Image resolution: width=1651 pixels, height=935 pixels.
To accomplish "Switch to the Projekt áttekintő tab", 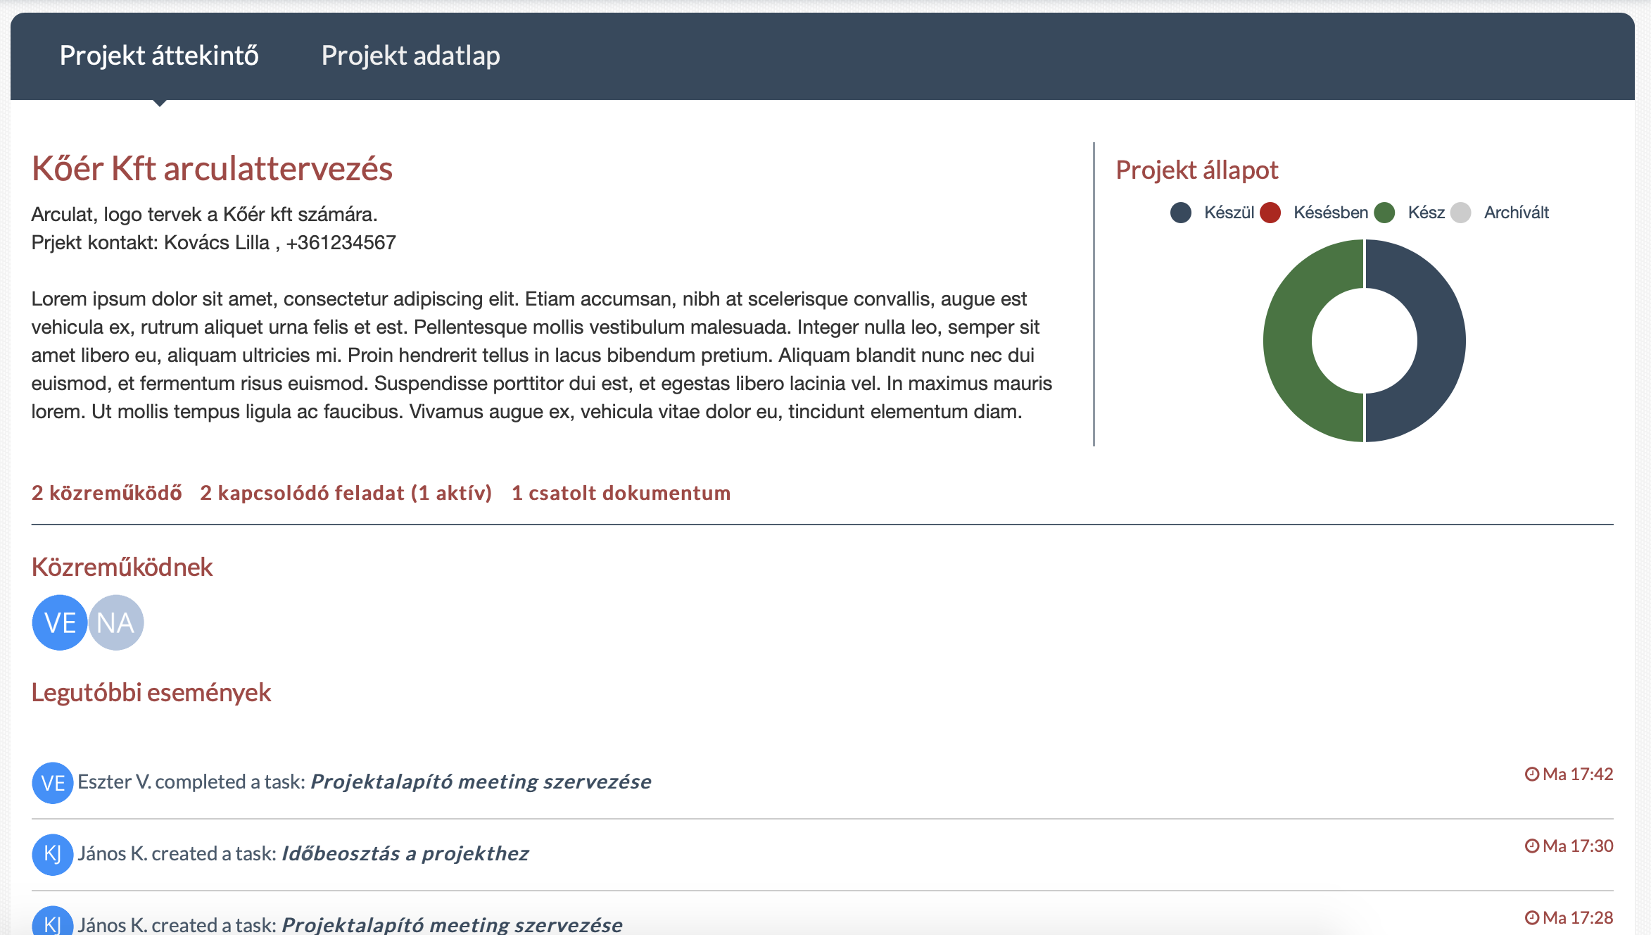I will pyautogui.click(x=159, y=56).
